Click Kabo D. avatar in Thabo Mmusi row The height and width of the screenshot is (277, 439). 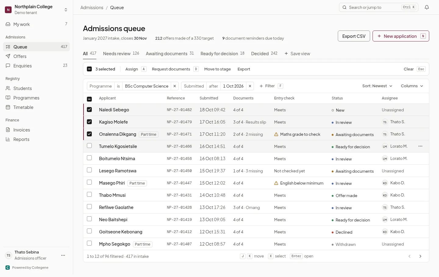385,195
